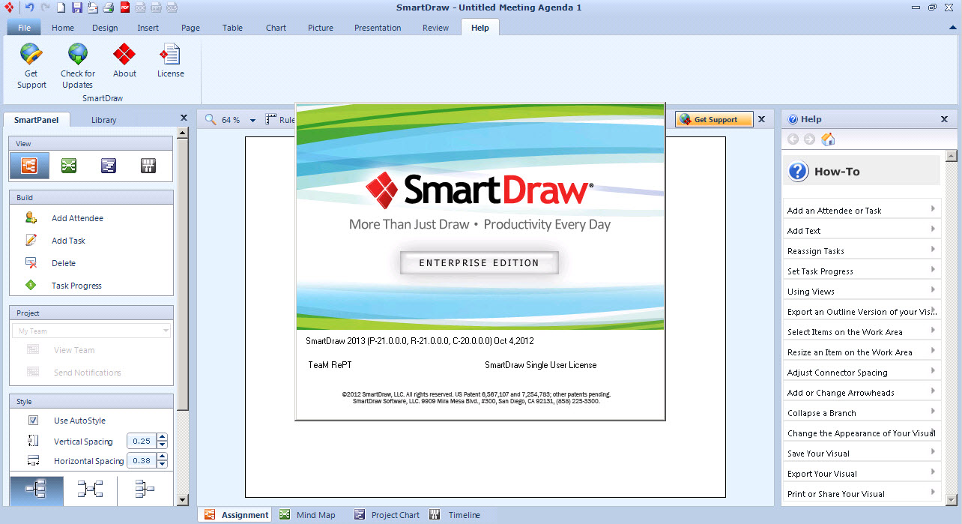Screen dimensions: 962x524
Task: Click the Enterprise Edition button on splash
Action: 479,263
